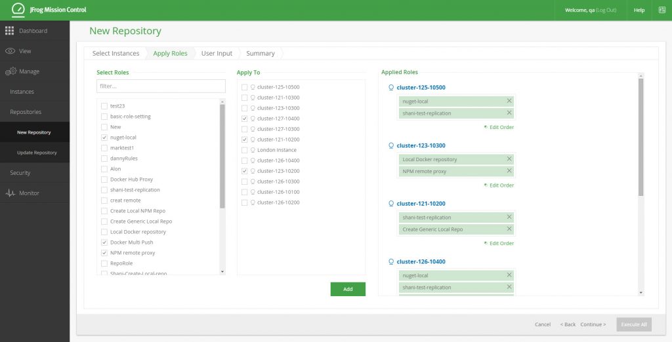The width and height of the screenshot is (672, 342).
Task: Click the top-right header panel icon
Action: pyautogui.click(x=661, y=10)
